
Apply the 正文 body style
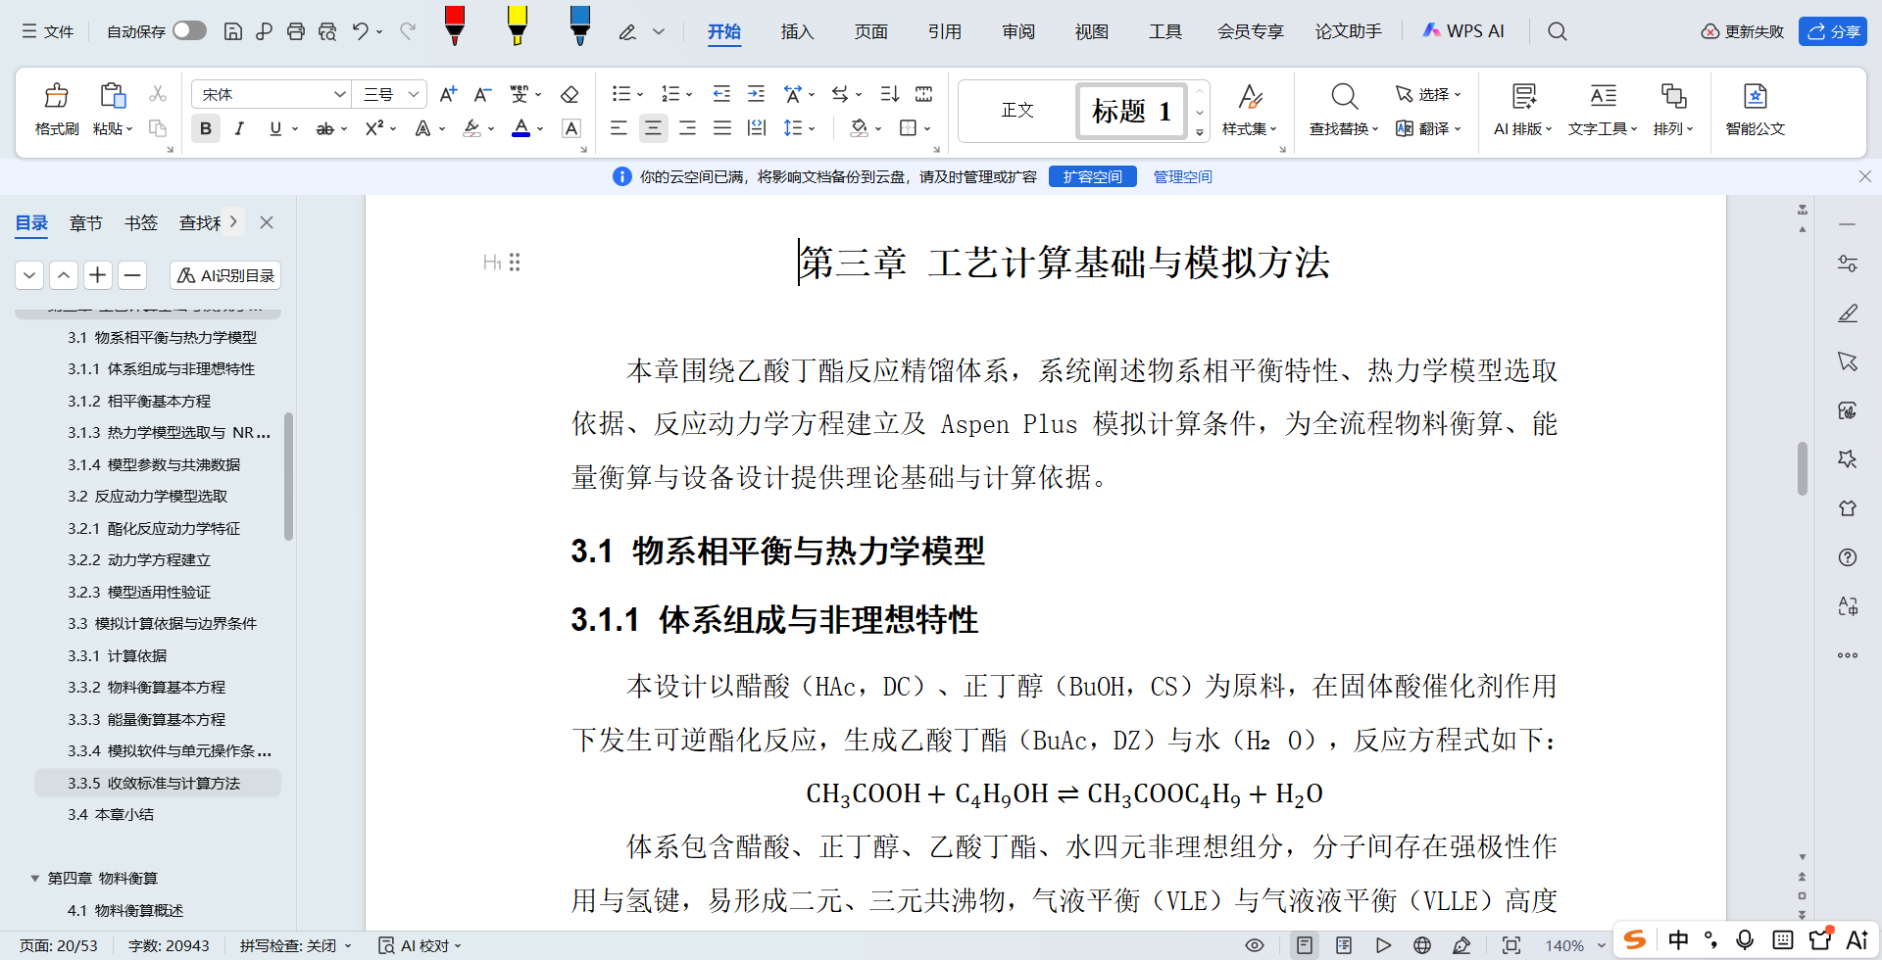[1017, 111]
